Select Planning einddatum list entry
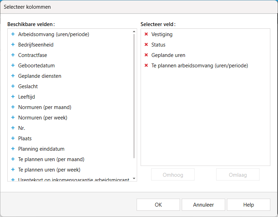 41,149
